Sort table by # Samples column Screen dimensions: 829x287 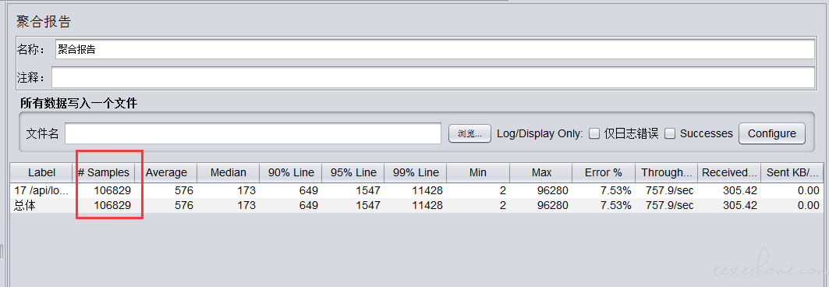coord(104,172)
